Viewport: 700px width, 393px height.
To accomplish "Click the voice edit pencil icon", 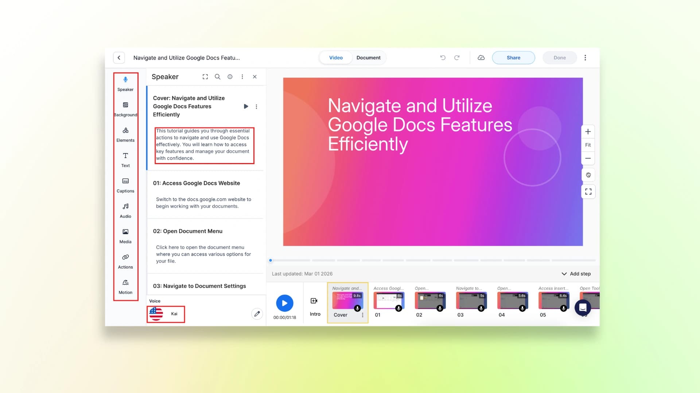I will [x=257, y=314].
